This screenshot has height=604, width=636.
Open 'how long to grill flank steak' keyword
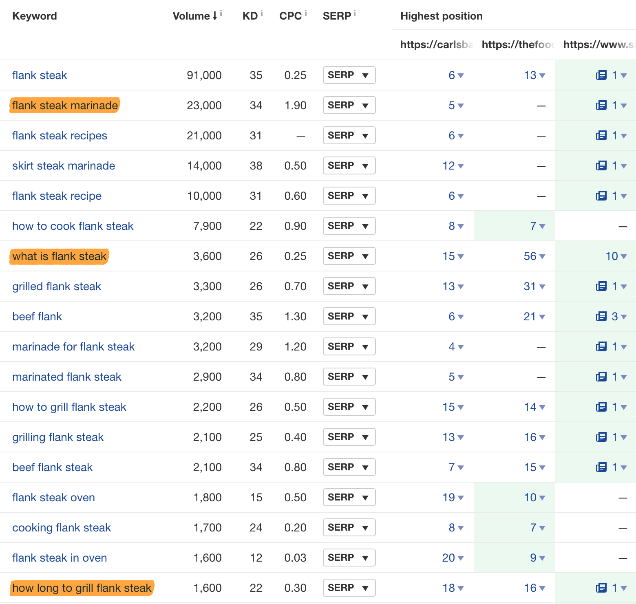[82, 588]
